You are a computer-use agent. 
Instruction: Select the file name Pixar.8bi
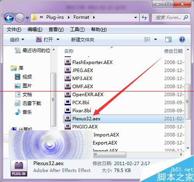pos(81,110)
